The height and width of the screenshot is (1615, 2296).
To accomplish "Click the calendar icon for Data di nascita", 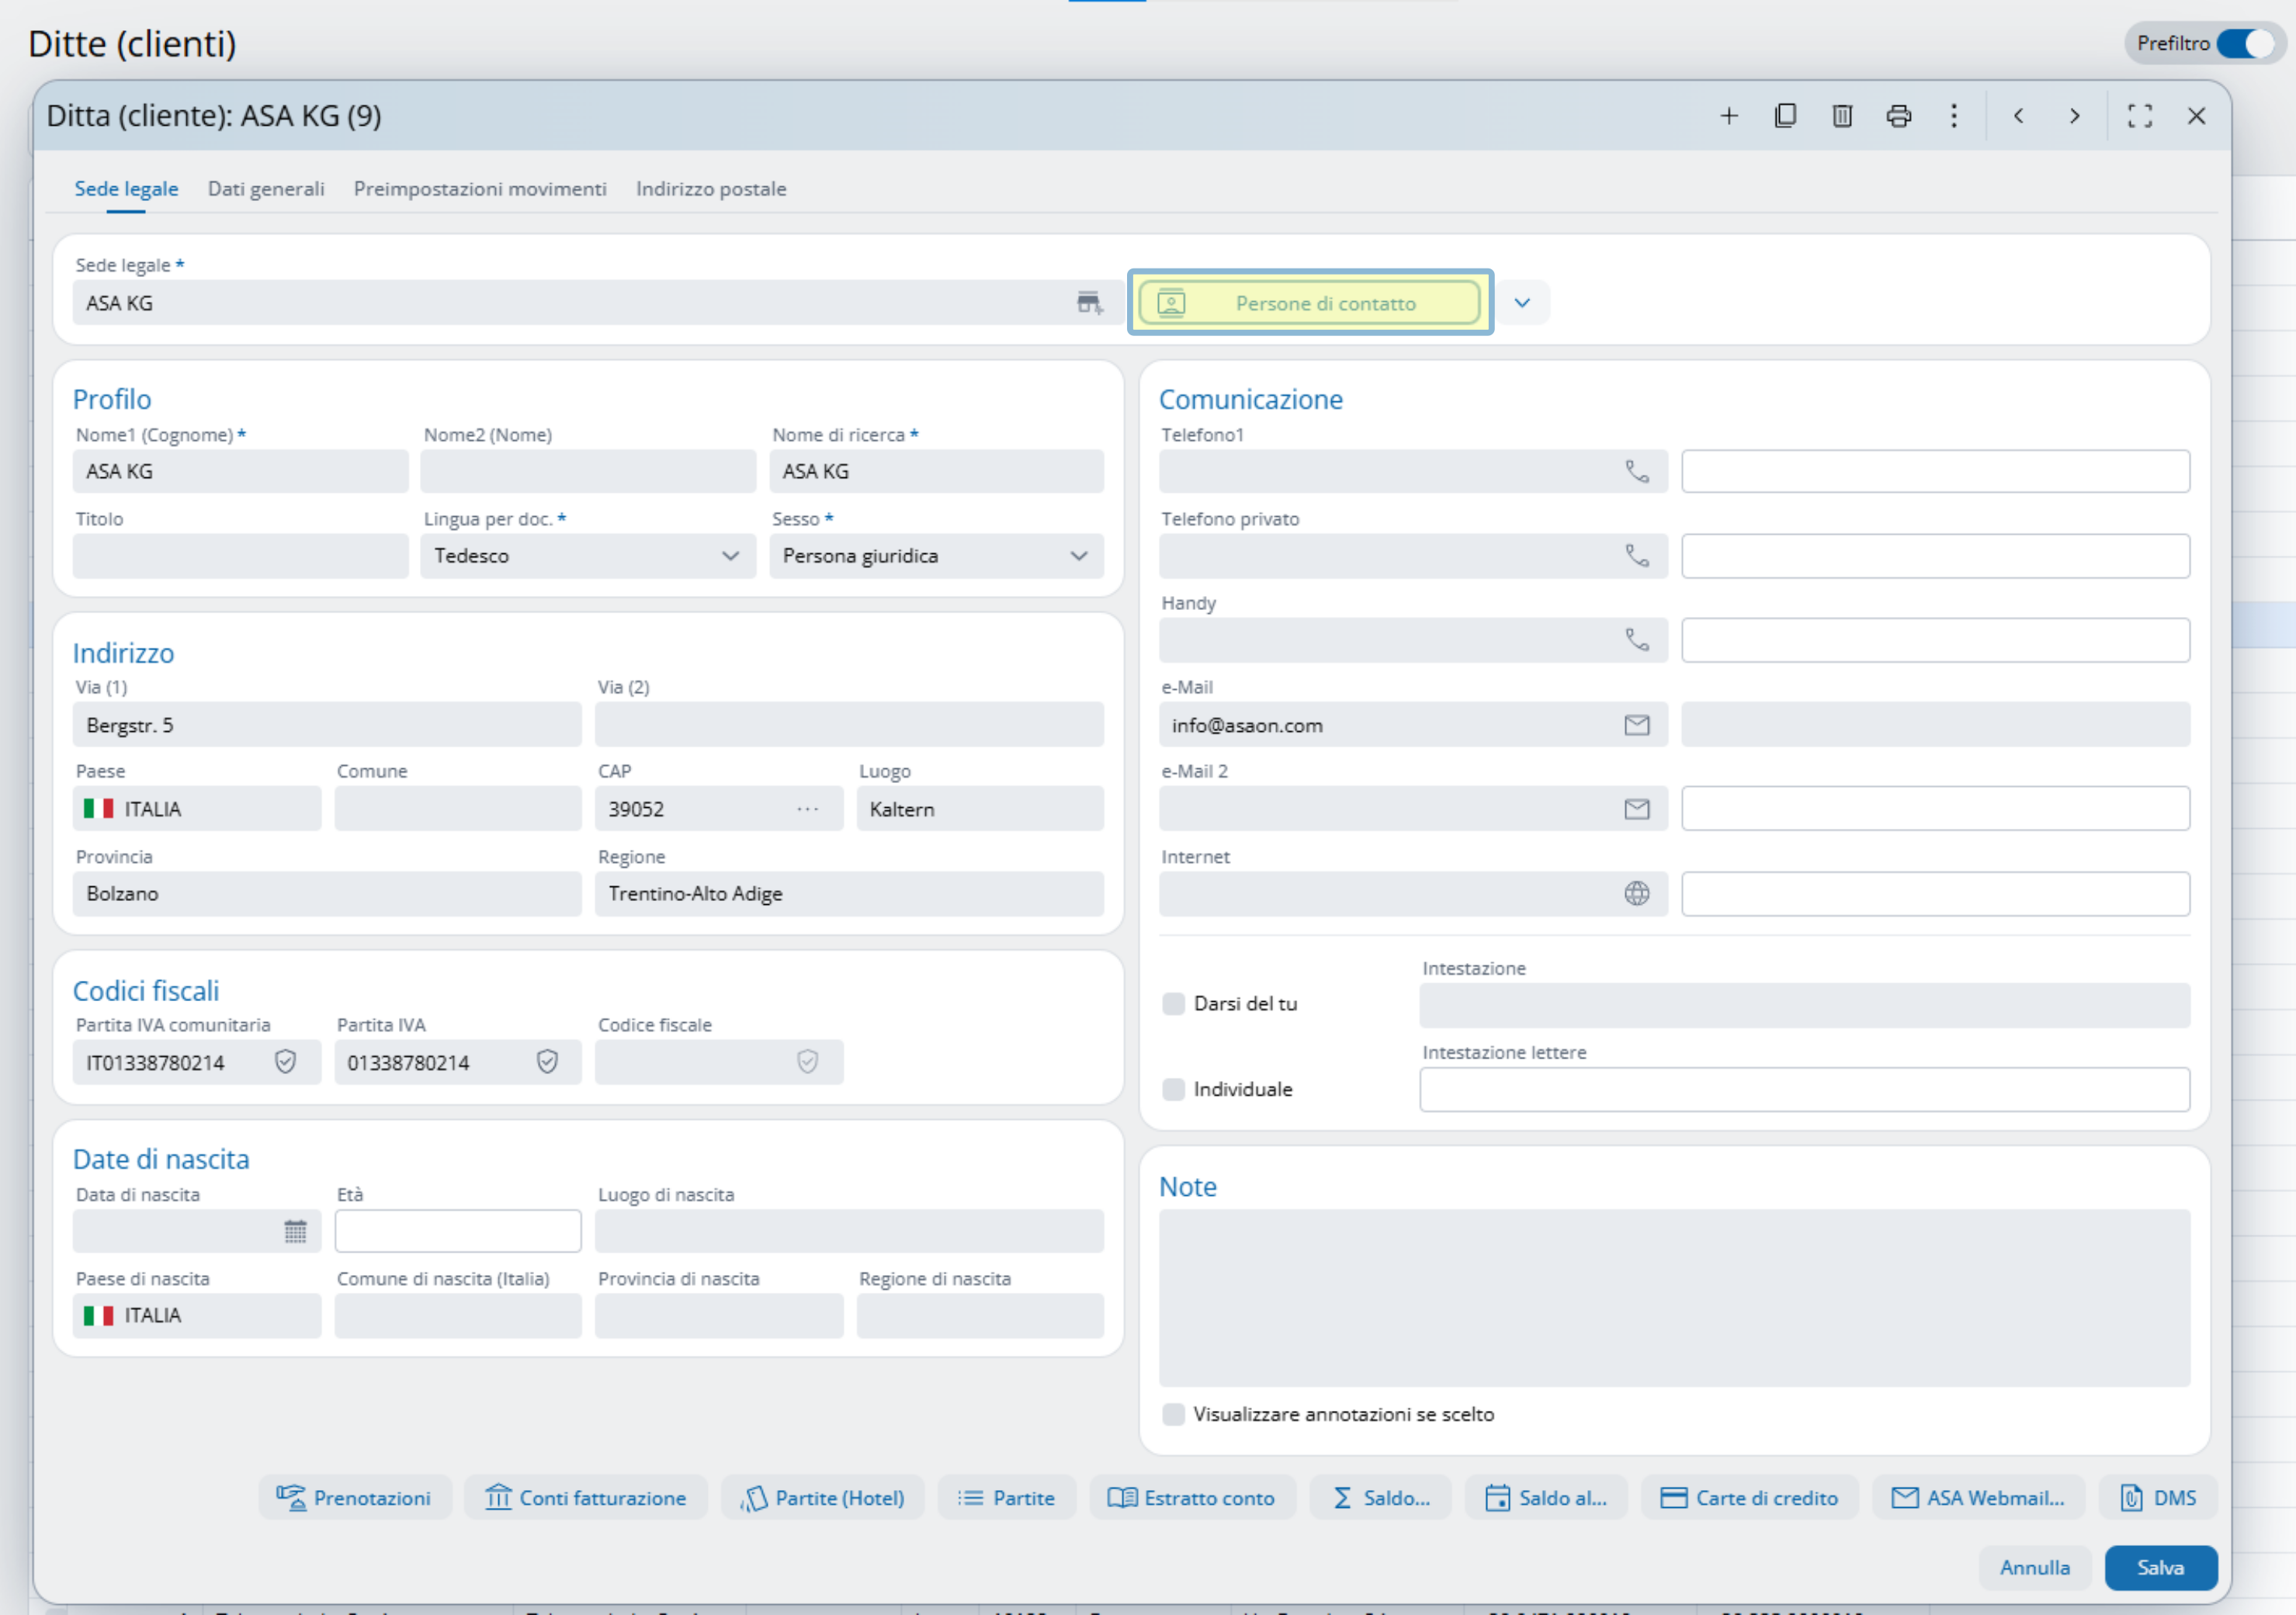I will point(295,1231).
